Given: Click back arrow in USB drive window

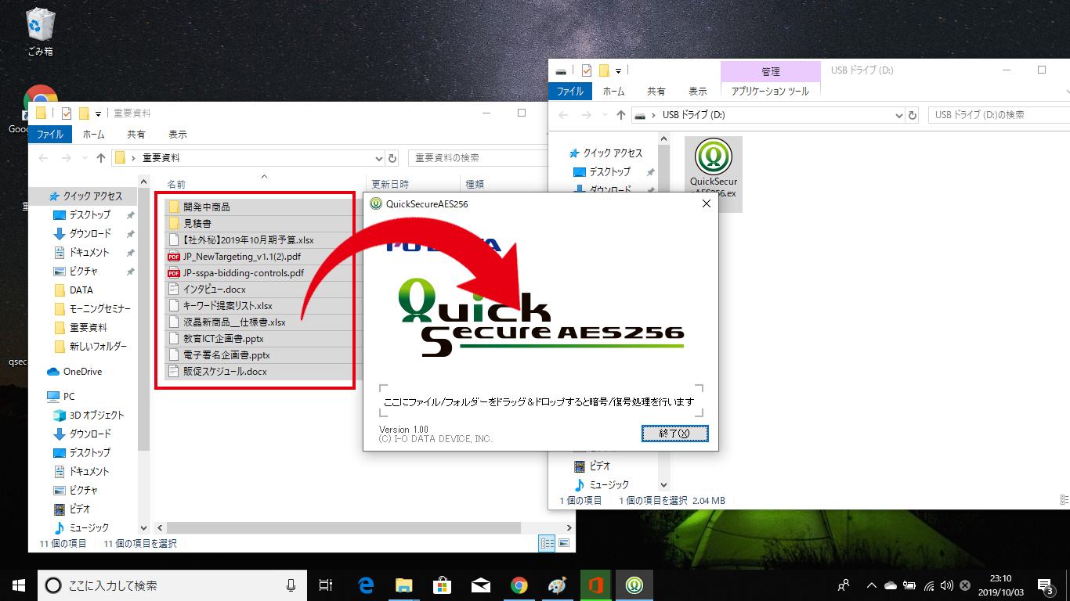Looking at the screenshot, I should (x=564, y=115).
